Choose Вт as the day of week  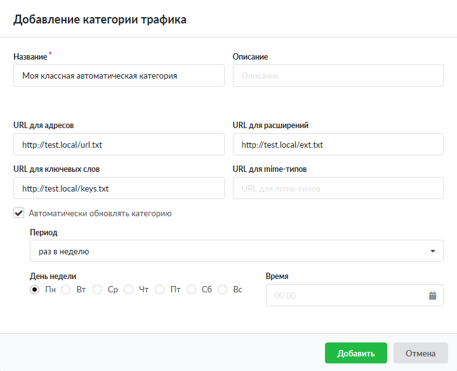click(x=66, y=290)
